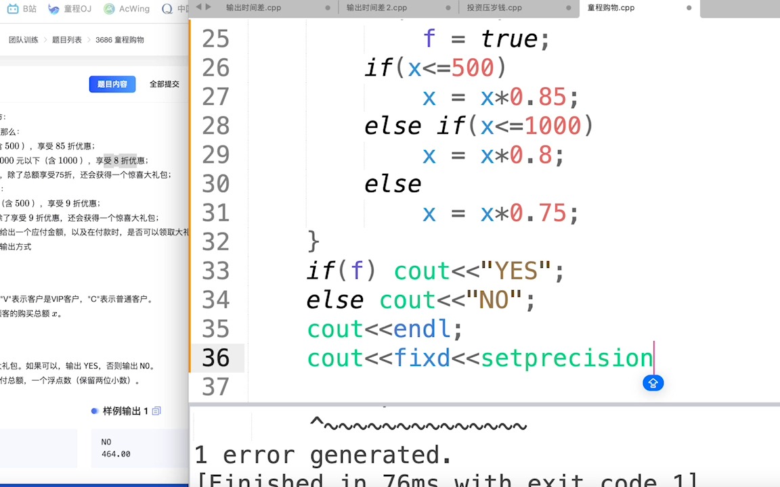The width and height of the screenshot is (780, 487).
Task: Switch to 输出时间差.cpp tab
Action: coord(253,8)
